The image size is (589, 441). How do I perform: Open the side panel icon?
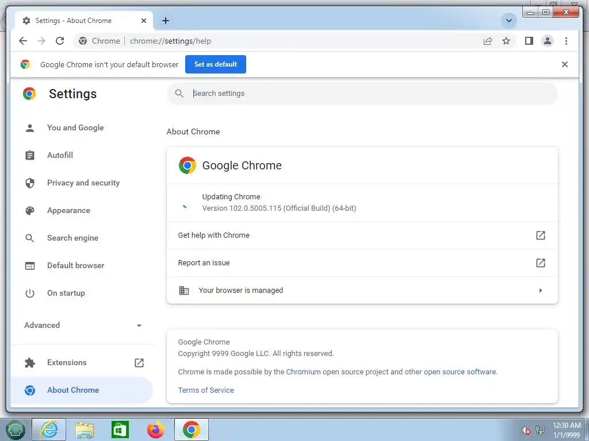pos(529,41)
